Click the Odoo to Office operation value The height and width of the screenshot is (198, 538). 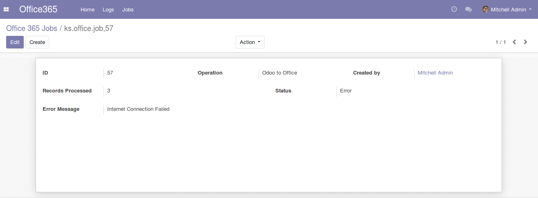pos(279,73)
